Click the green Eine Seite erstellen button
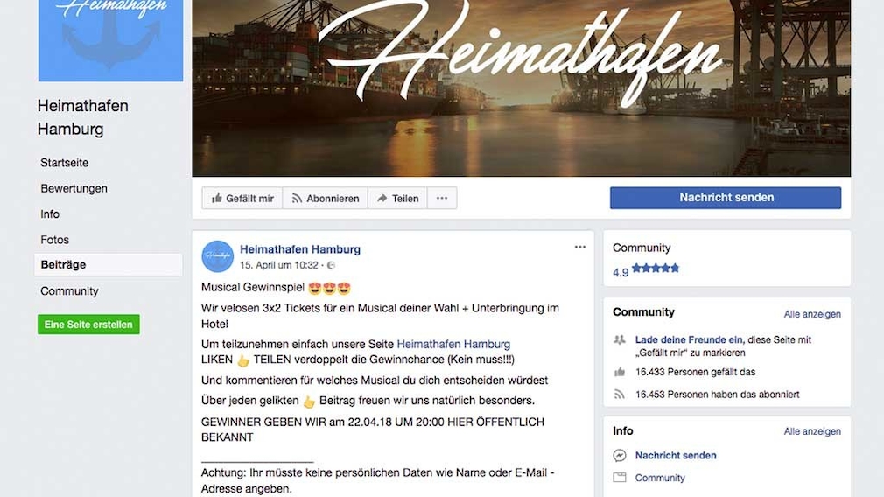Image resolution: width=884 pixels, height=497 pixels. click(x=88, y=325)
